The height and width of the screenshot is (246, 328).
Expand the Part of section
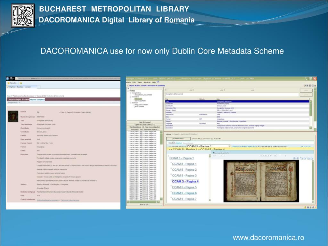[x=144, y=204]
